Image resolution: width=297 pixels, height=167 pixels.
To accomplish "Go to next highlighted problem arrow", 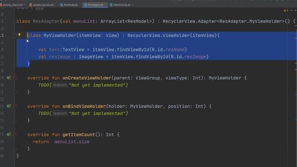I will click(x=296, y=10).
